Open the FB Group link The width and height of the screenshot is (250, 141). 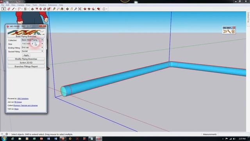(x=18, y=102)
